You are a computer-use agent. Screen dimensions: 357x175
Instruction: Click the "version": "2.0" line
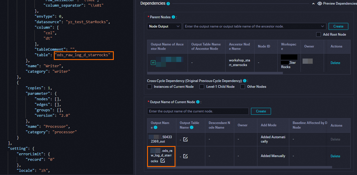(52, 115)
